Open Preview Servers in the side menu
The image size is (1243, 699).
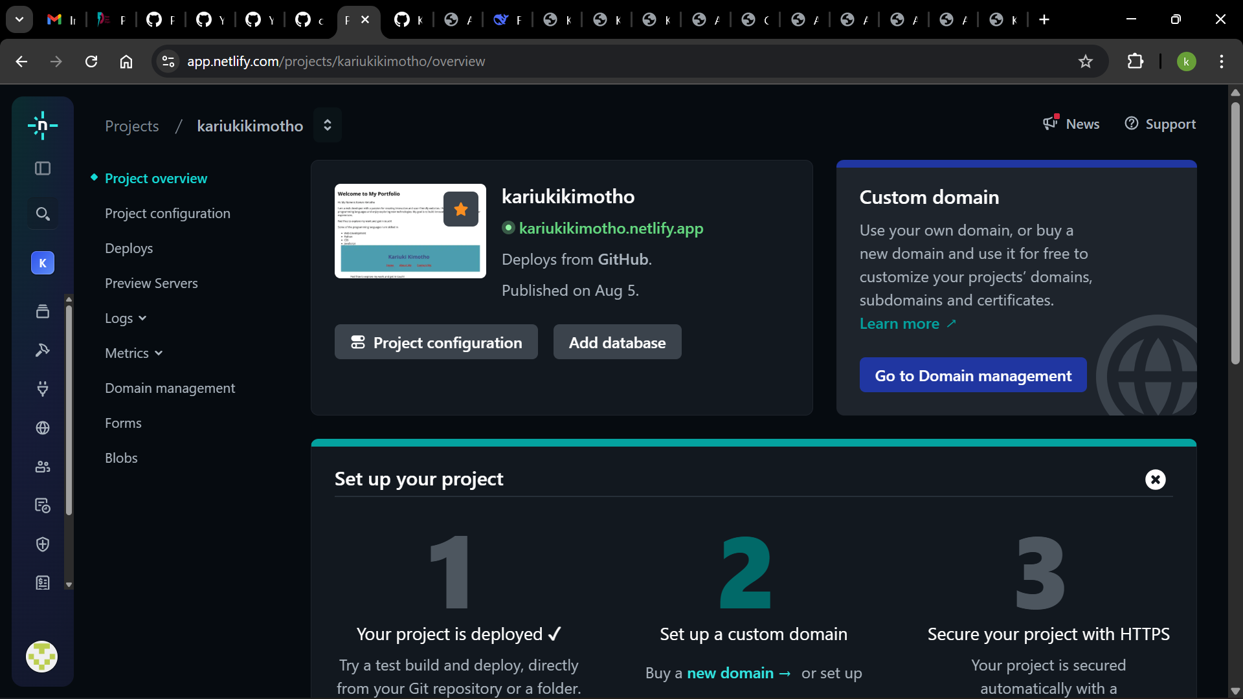pyautogui.click(x=151, y=283)
